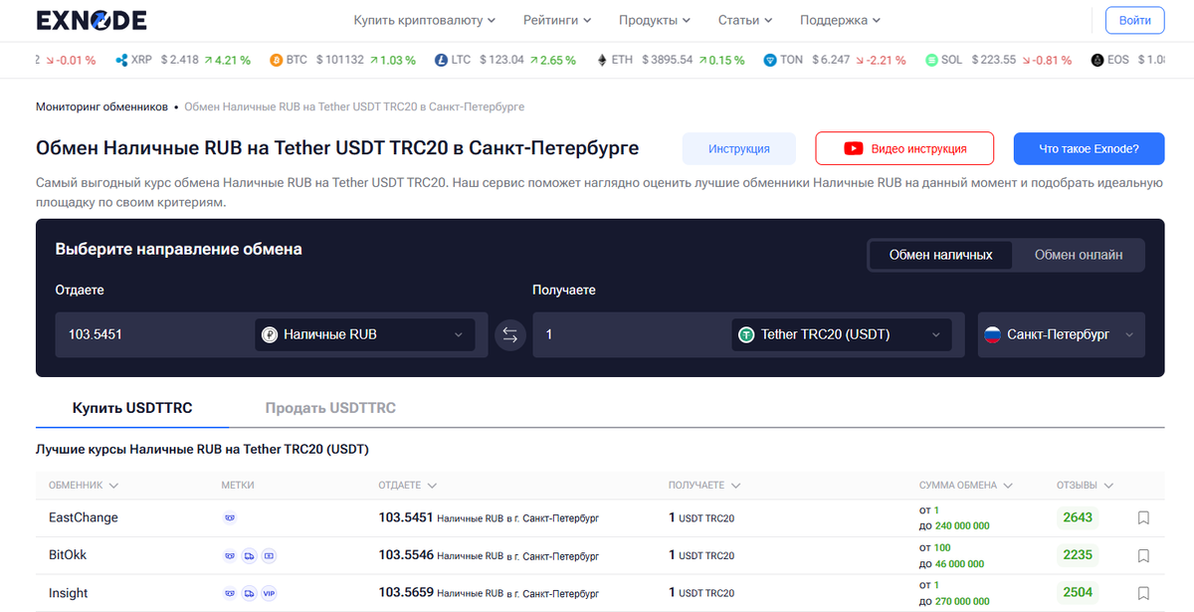The image size is (1194, 612).
Task: Click the Russian flag icon in the city selector
Action: point(993,334)
